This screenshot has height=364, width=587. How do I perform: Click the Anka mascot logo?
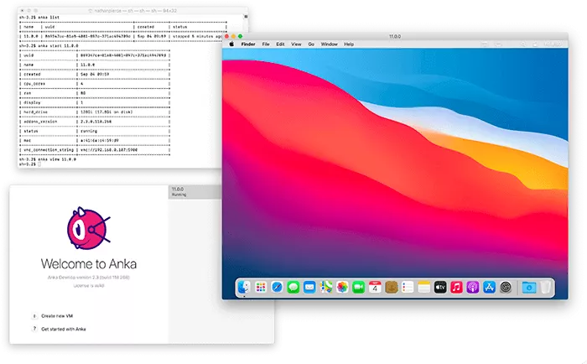(88, 228)
